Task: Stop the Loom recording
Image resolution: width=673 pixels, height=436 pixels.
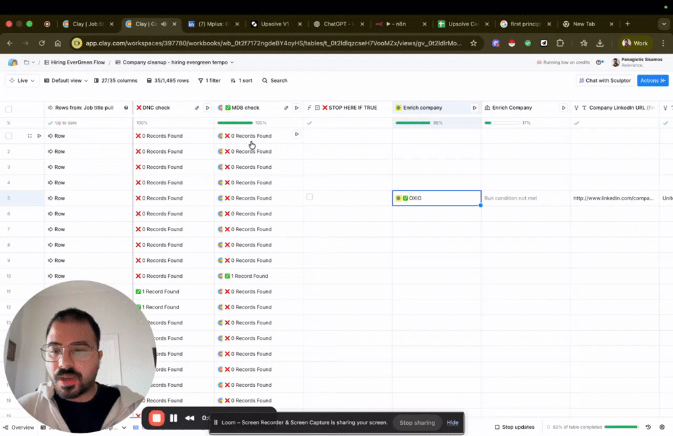Action: [156, 418]
